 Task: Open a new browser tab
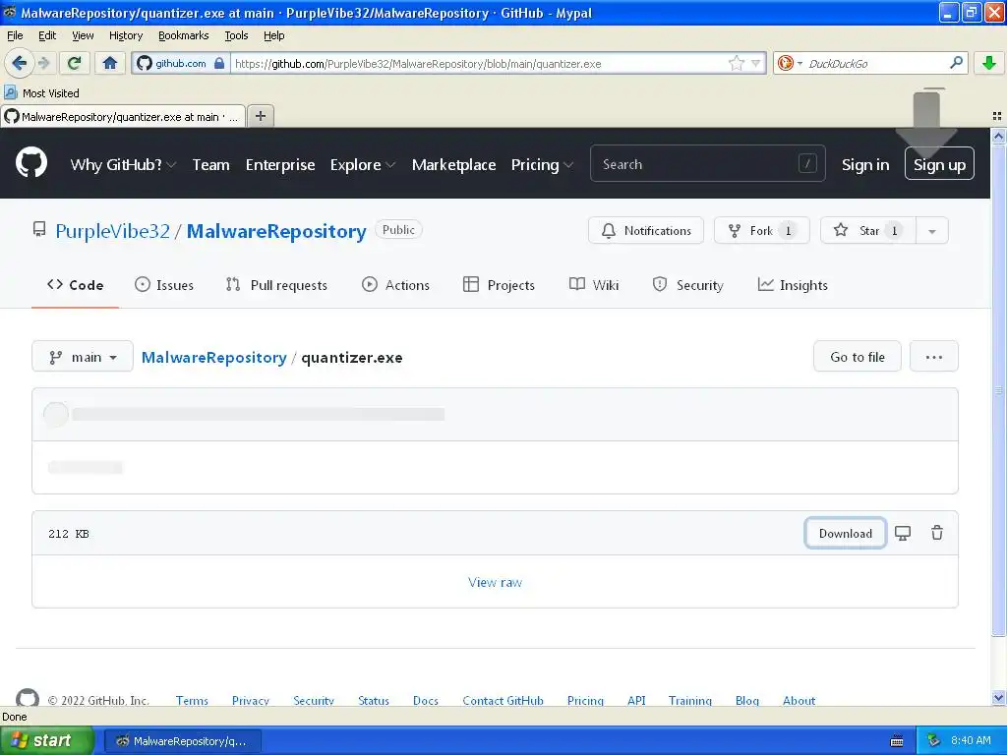(x=260, y=116)
